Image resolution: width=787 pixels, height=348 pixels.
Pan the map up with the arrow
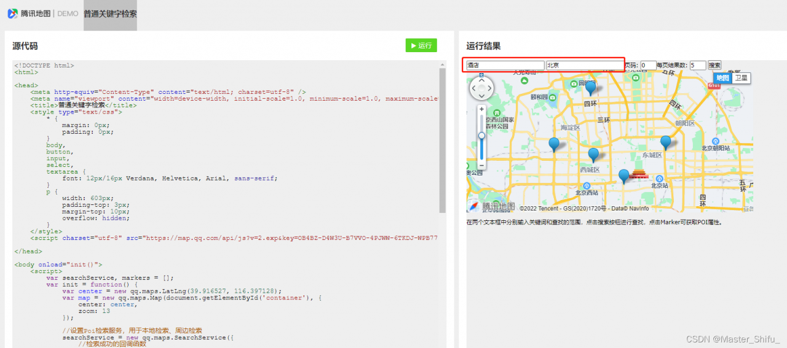(x=481, y=80)
